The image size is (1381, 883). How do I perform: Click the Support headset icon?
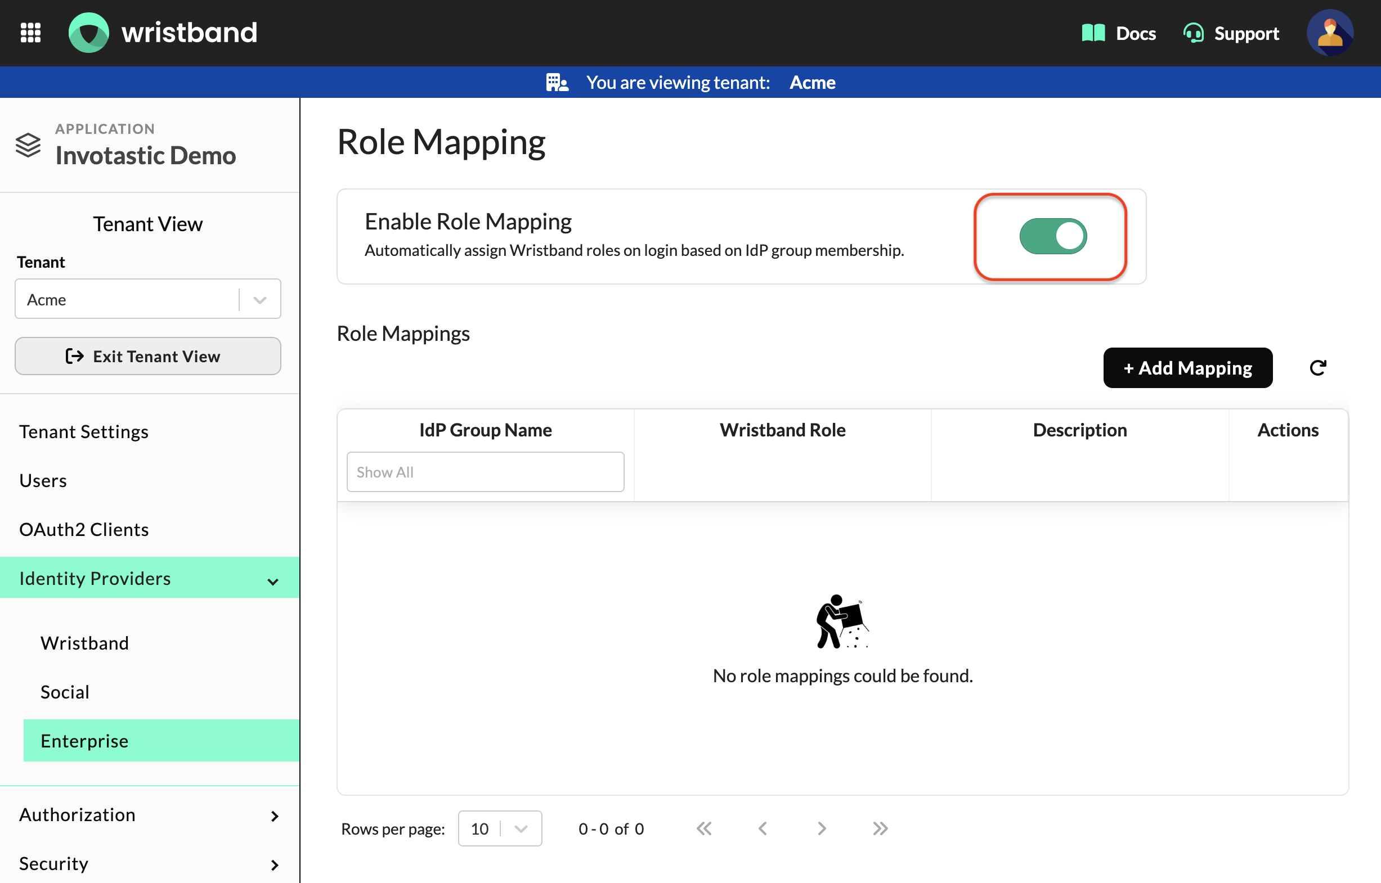(1194, 33)
